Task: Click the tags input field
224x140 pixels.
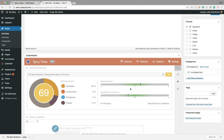Action: click(x=197, y=94)
